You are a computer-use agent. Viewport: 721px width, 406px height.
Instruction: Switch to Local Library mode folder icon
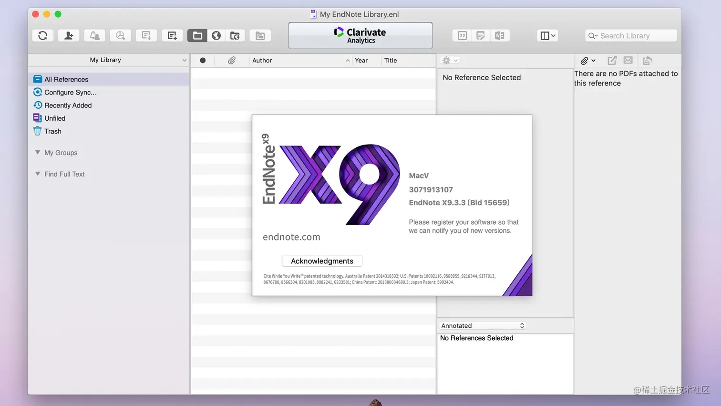tap(197, 36)
